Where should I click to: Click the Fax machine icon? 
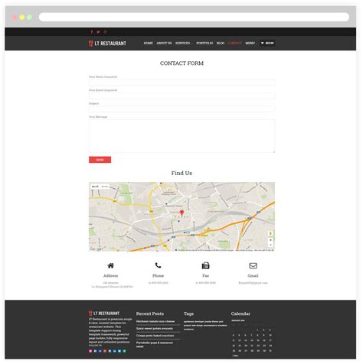(x=205, y=265)
